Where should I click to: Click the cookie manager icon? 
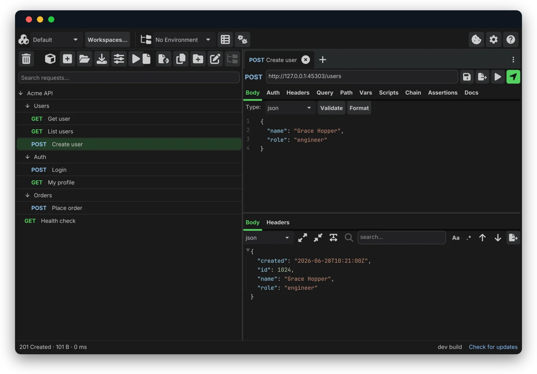point(476,40)
